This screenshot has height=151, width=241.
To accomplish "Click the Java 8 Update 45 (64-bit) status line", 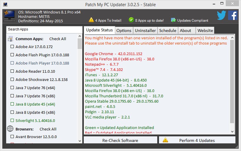I will click(x=116, y=80).
